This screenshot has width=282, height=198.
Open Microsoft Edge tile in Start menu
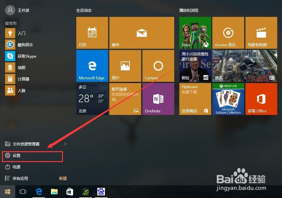92,66
